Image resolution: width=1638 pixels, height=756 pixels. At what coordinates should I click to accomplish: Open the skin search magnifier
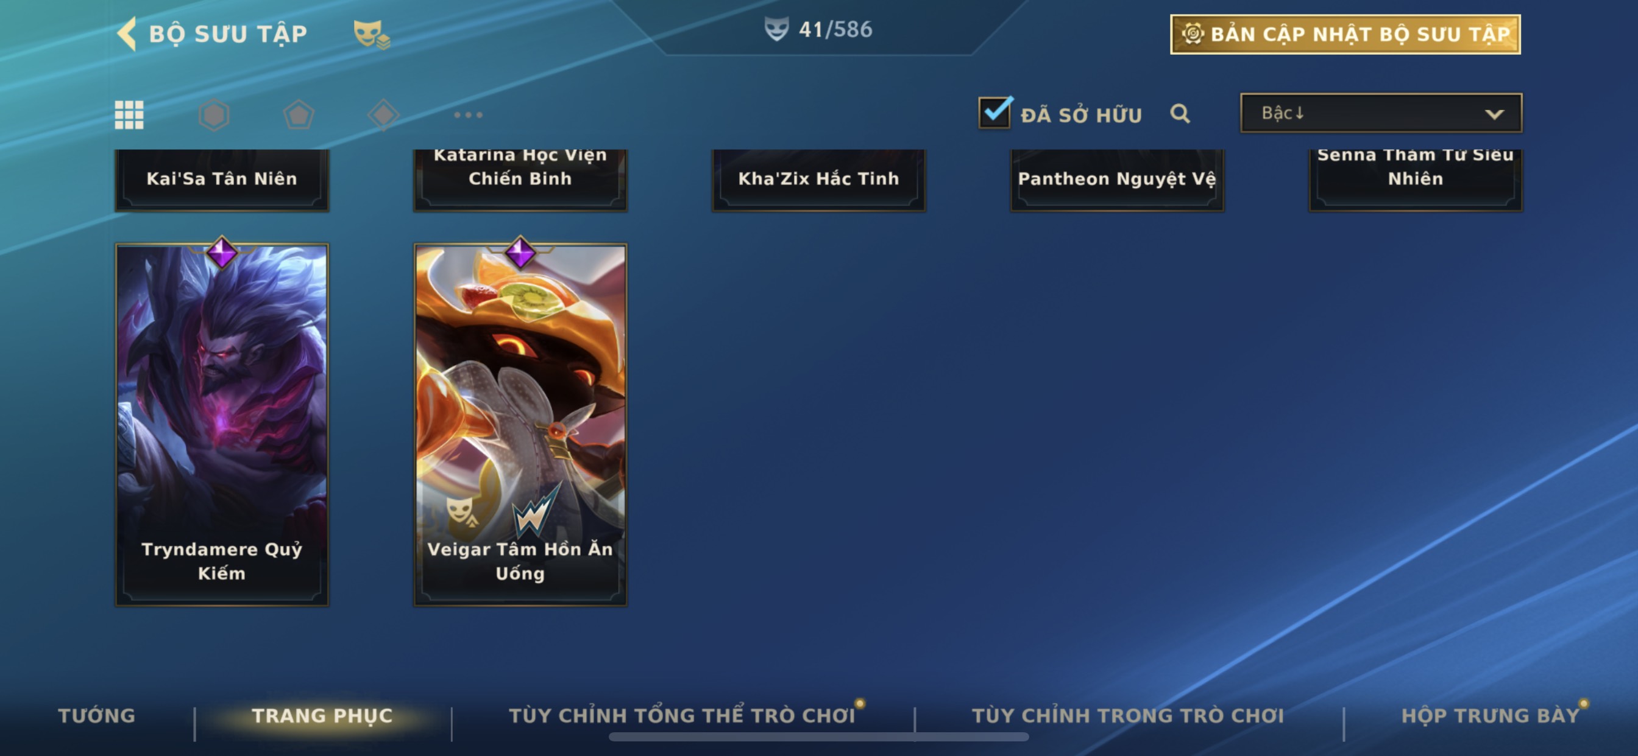pos(1180,114)
